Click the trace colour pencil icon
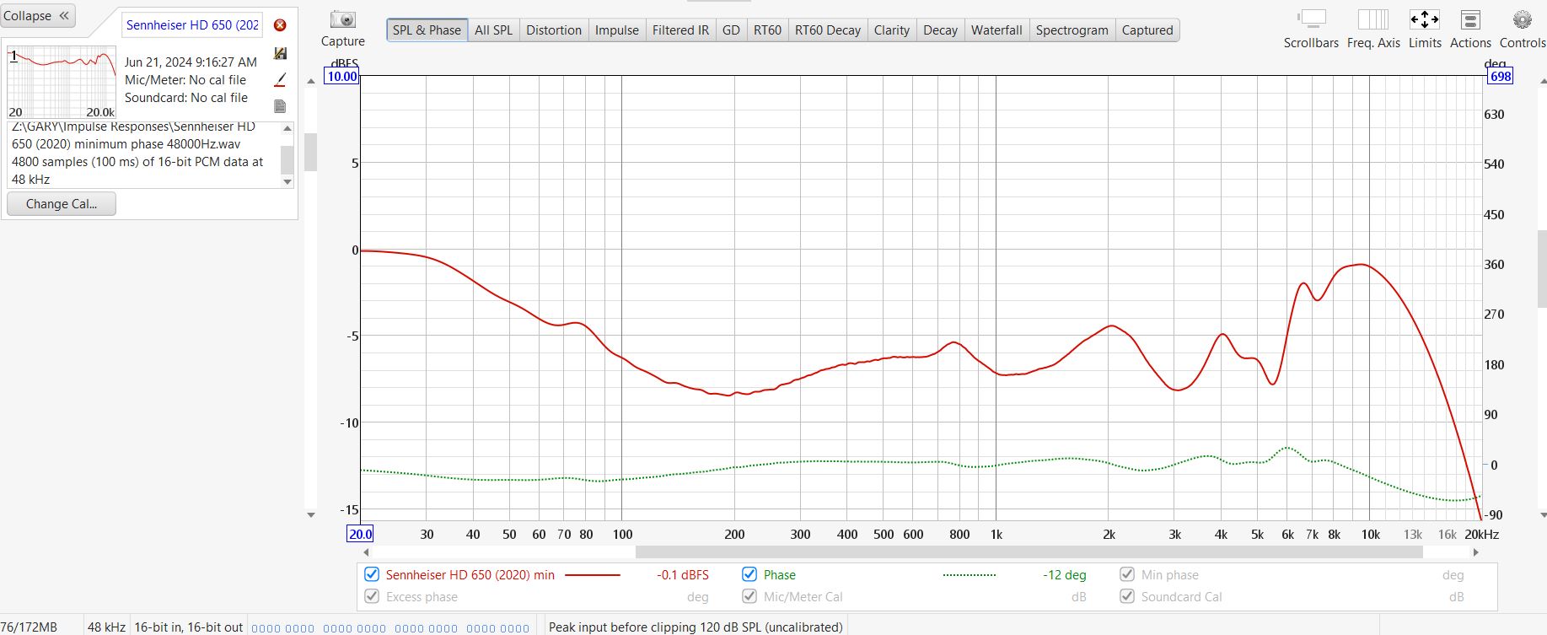 pos(280,79)
